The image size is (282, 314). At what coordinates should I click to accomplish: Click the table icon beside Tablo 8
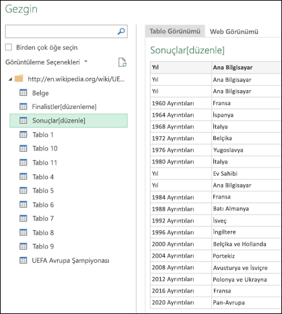[23, 232]
